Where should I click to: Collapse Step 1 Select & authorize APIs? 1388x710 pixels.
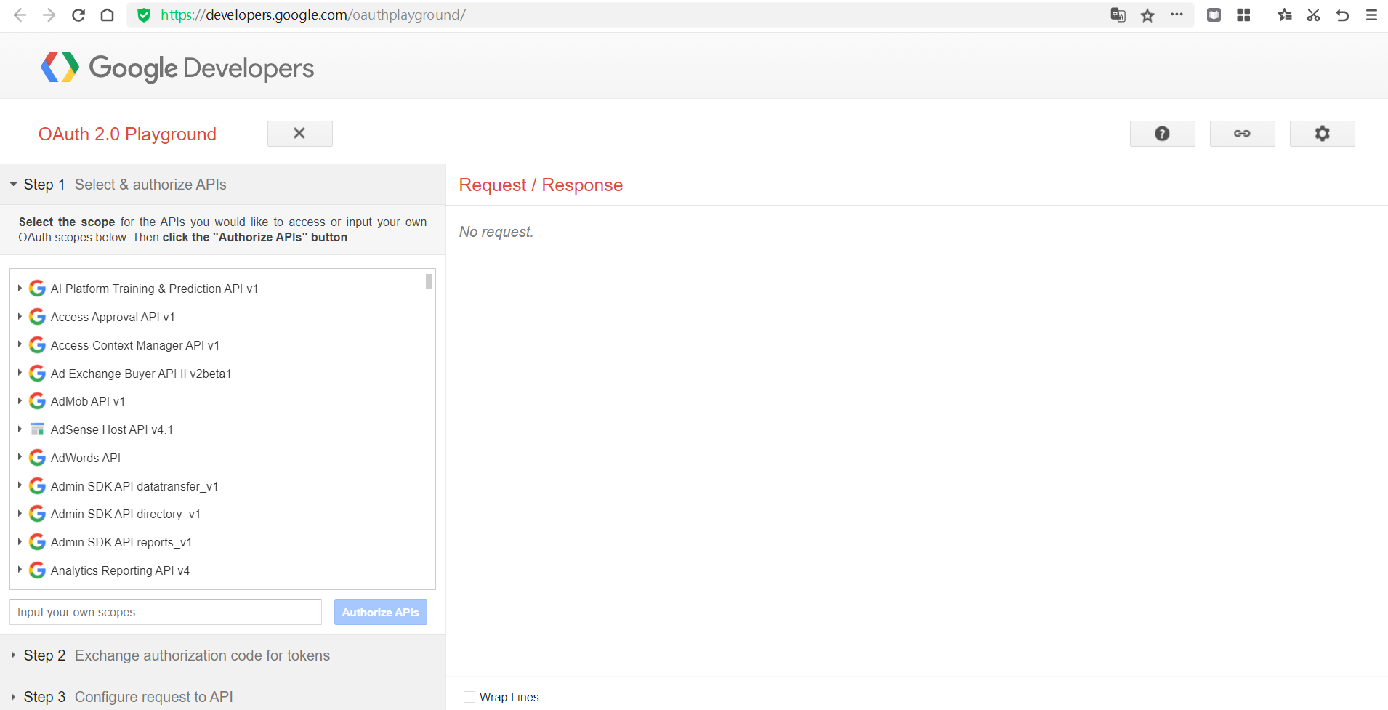tap(222, 185)
